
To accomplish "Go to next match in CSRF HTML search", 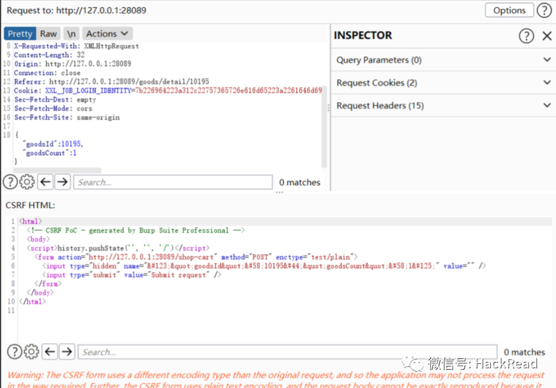I will (67, 352).
